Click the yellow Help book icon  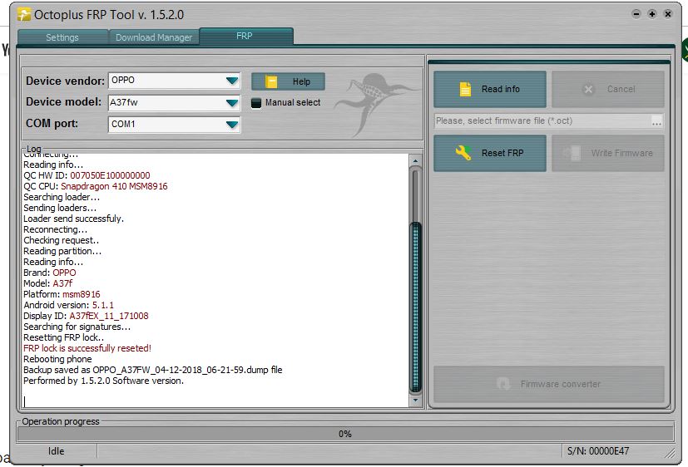pos(271,81)
